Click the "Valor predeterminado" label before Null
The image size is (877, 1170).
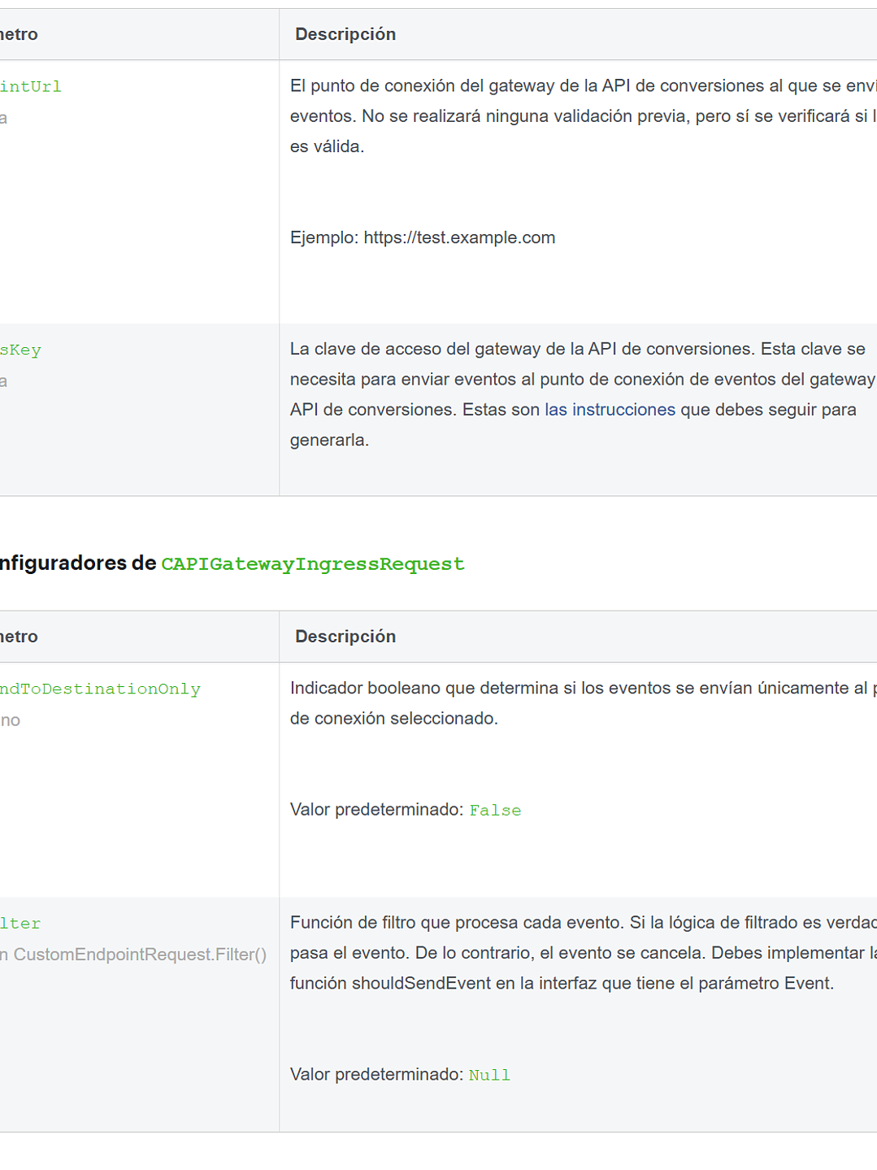click(x=376, y=1075)
